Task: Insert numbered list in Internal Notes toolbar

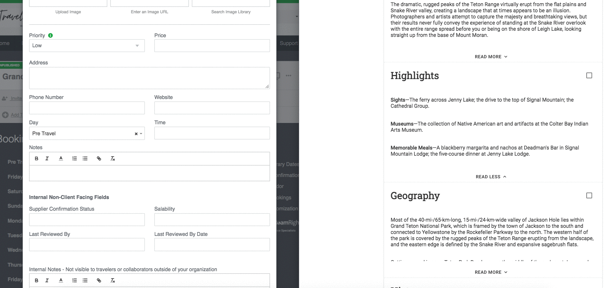Action: (75, 281)
